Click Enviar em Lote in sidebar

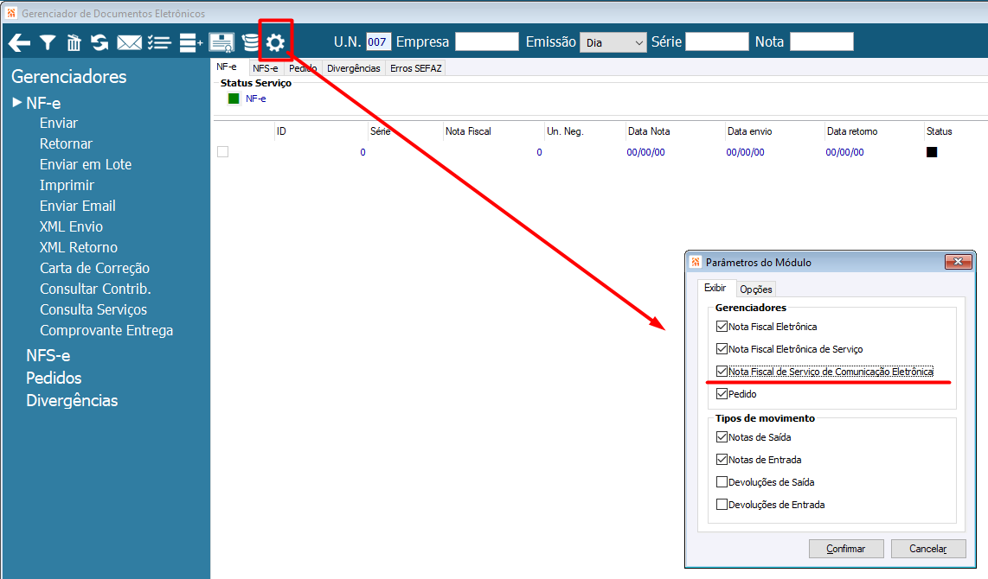85,164
